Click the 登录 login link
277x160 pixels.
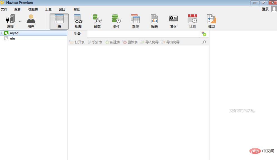click(265, 9)
